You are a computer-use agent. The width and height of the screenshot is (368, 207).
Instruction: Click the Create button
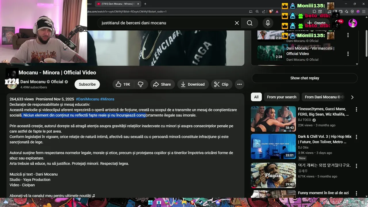(316, 23)
